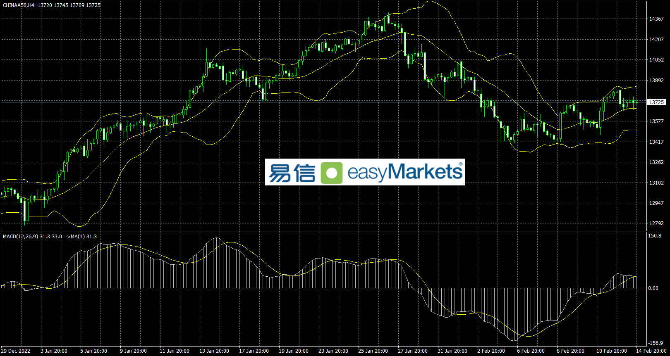Click price axis value 13577
This screenshot has width=670, height=356.
(x=656, y=121)
